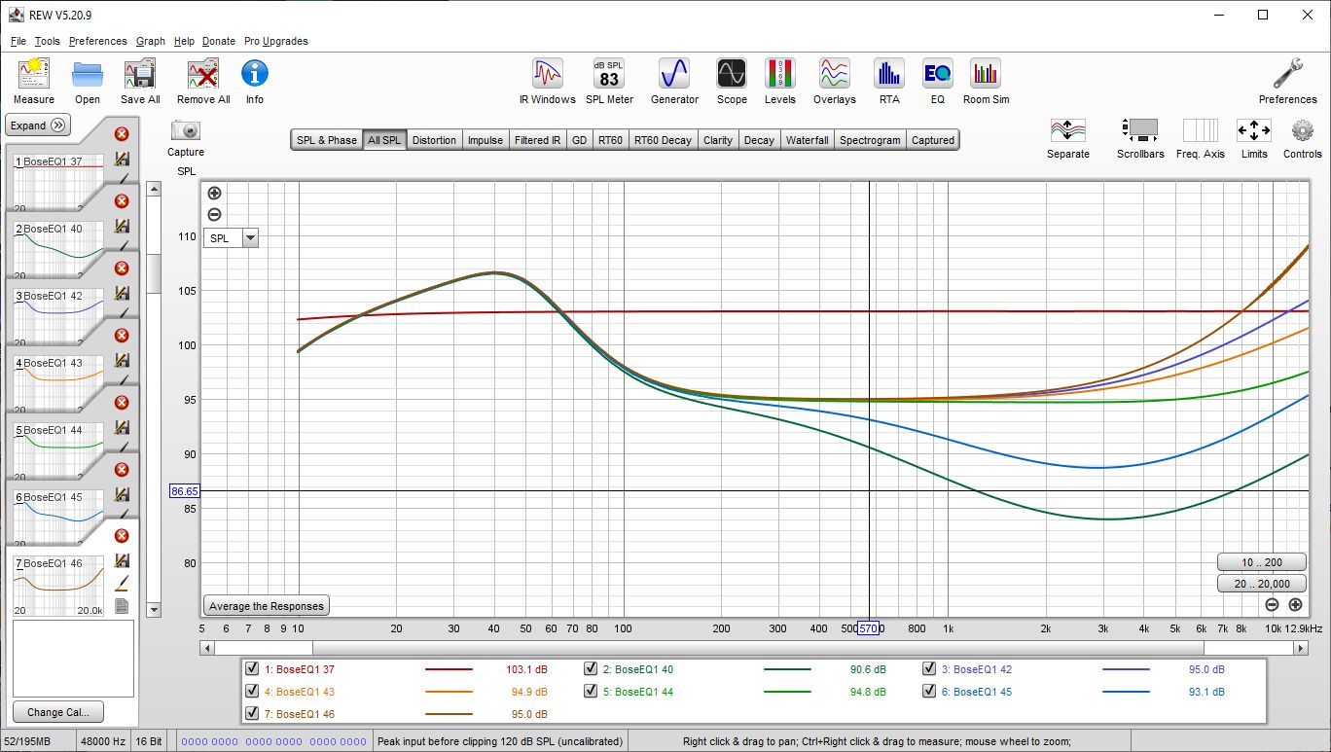Open the Overlays window
This screenshot has height=752, width=1331.
[x=835, y=74]
